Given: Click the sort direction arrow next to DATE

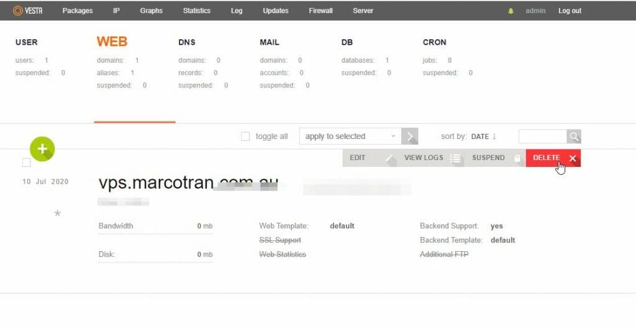Looking at the screenshot, I should [494, 137].
